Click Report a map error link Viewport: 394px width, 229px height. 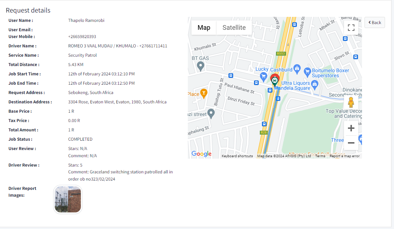[344, 156]
